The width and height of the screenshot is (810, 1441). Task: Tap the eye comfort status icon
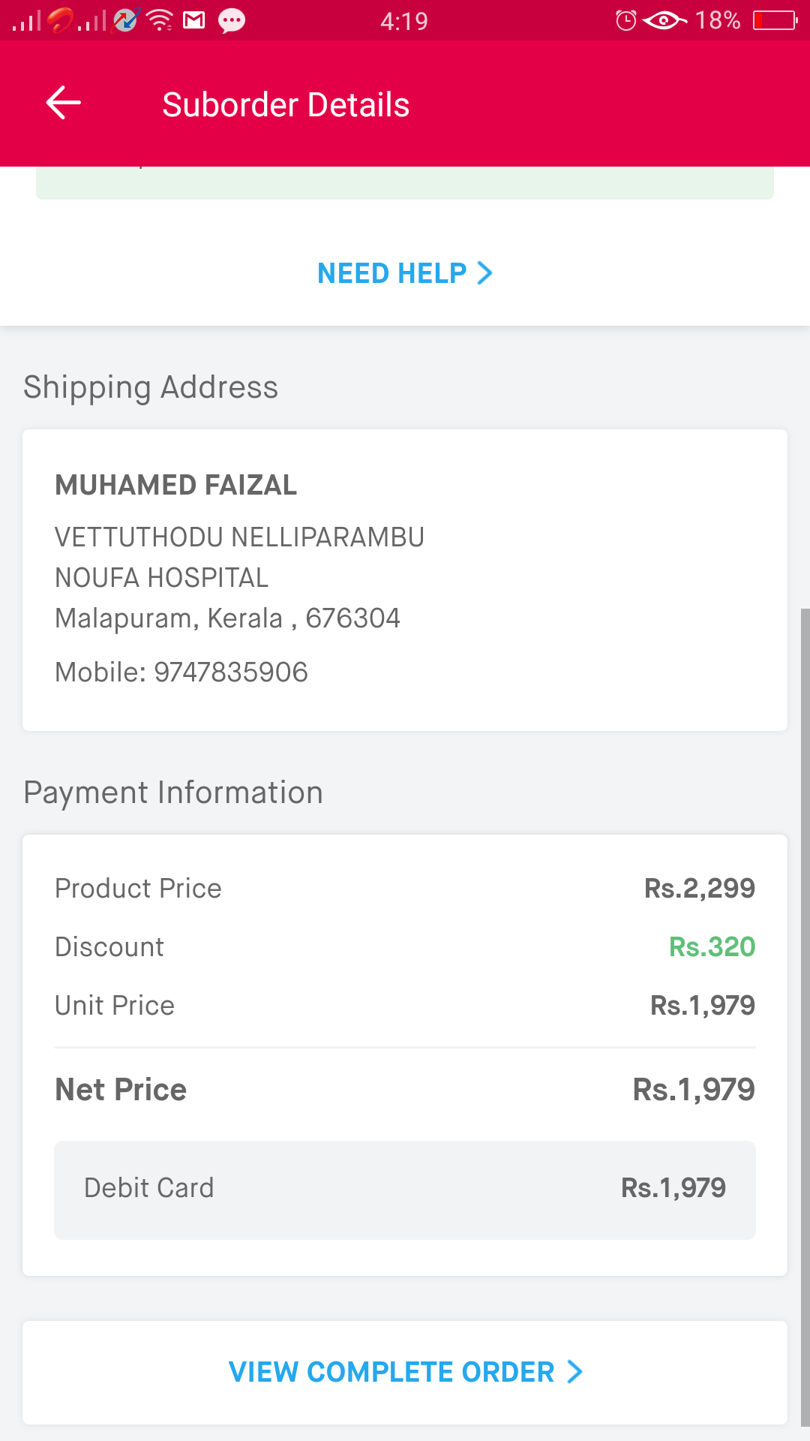(x=664, y=20)
